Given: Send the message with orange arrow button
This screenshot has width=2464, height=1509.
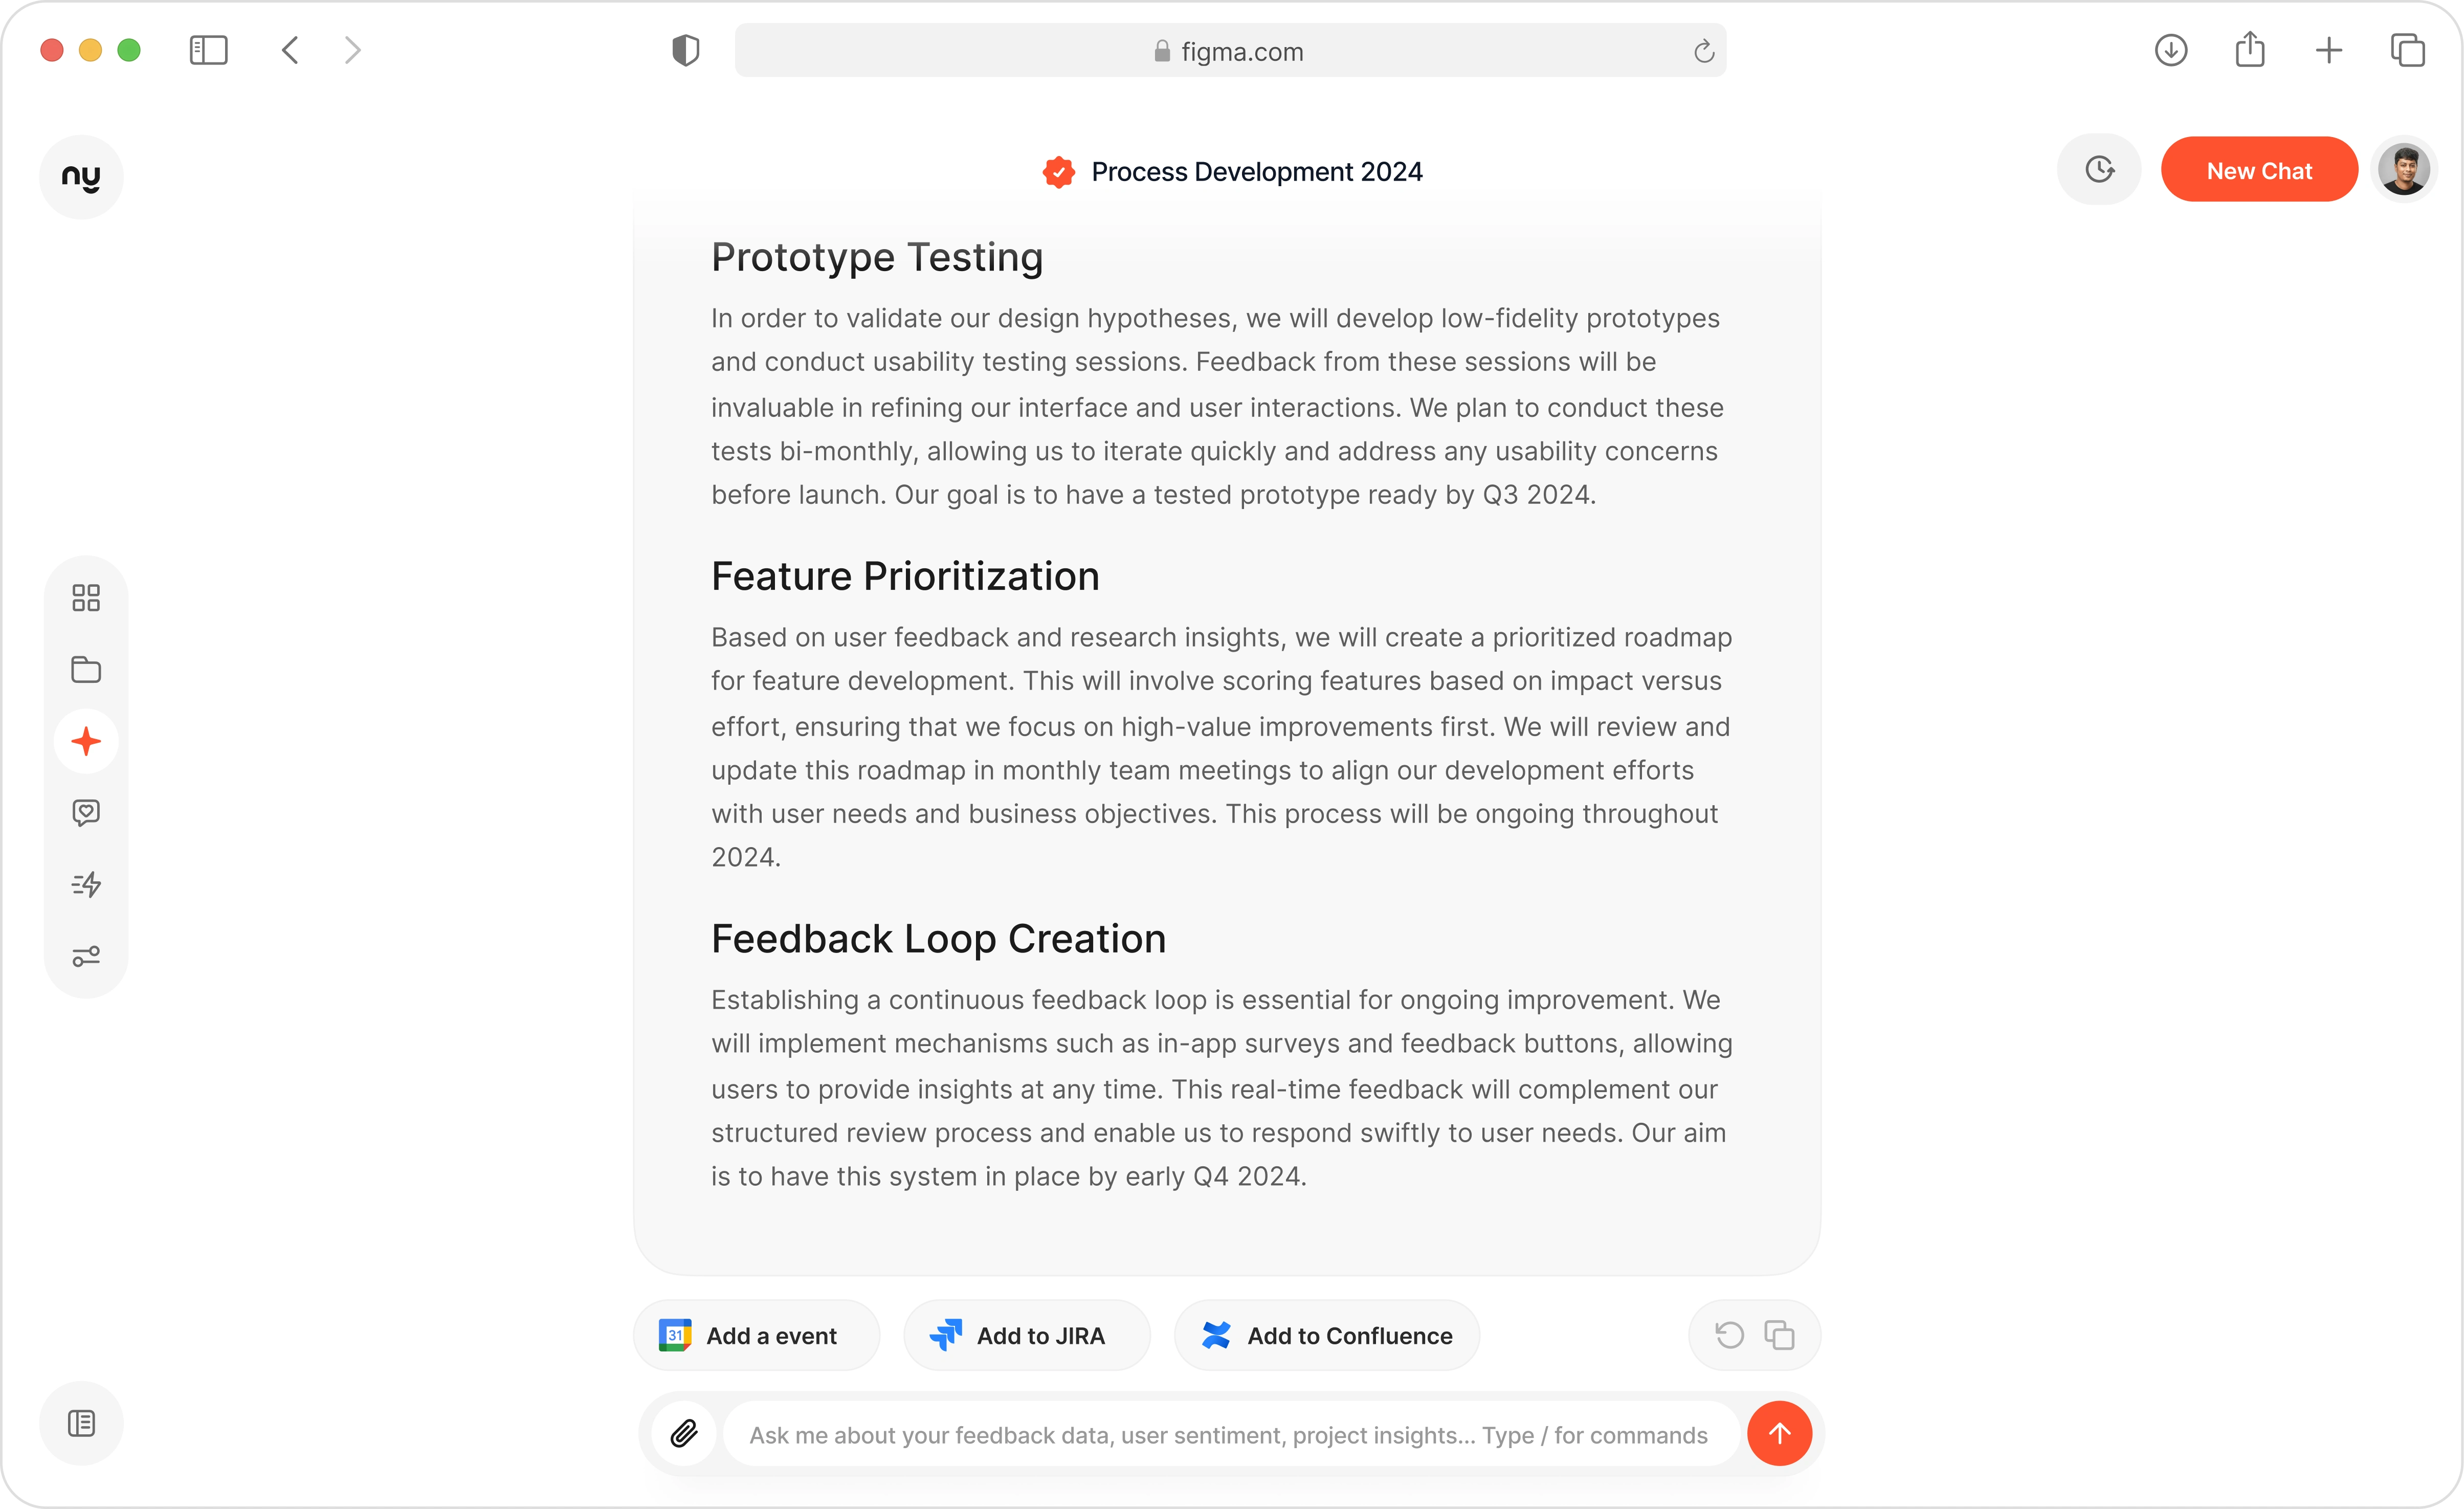Looking at the screenshot, I should [1779, 1434].
